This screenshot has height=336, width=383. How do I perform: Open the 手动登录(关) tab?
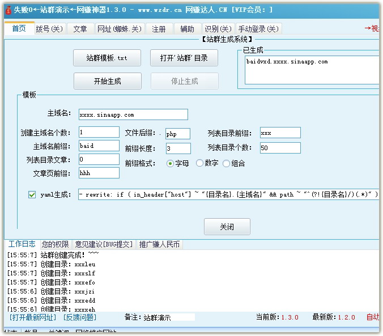pyautogui.click(x=258, y=29)
